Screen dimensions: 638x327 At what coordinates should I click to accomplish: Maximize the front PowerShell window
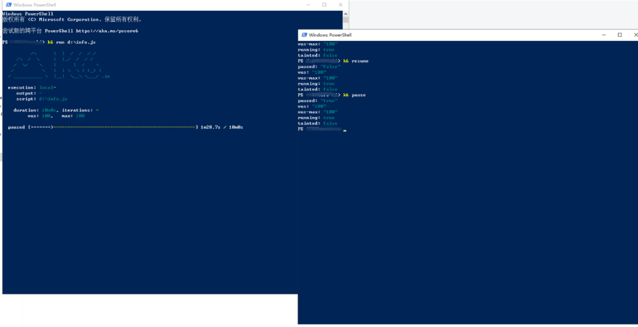click(x=620, y=35)
